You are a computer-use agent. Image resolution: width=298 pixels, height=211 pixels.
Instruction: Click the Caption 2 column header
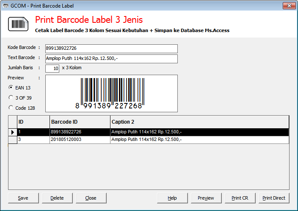[199, 122]
